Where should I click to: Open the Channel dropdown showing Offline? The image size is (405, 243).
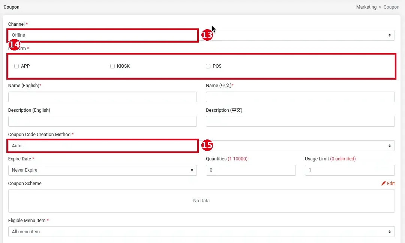coord(201,35)
